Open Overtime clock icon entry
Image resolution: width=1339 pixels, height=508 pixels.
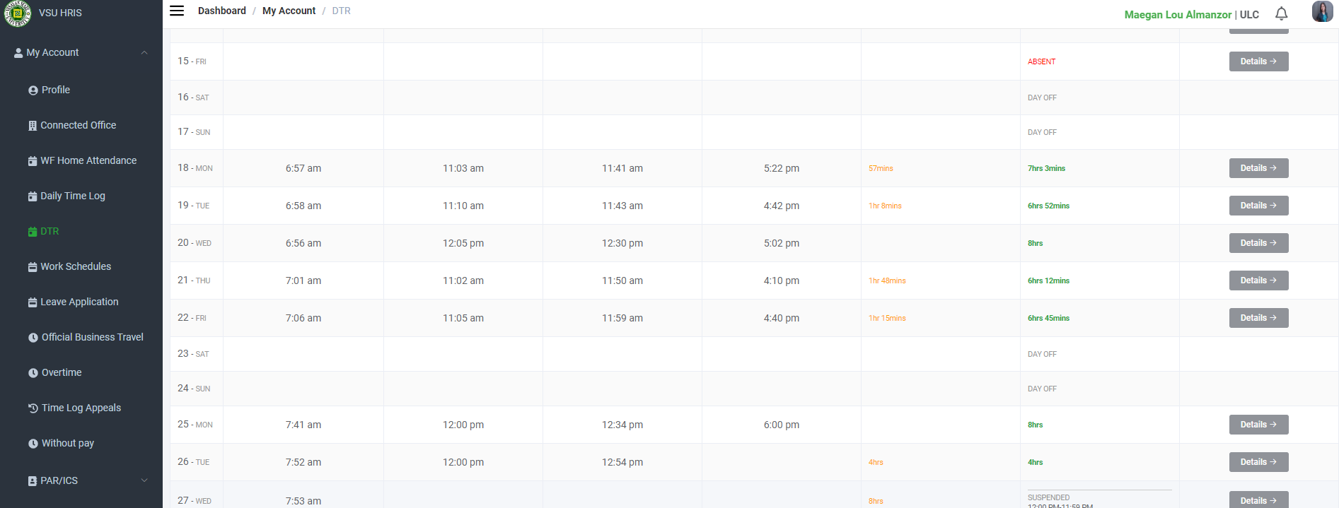(33, 373)
